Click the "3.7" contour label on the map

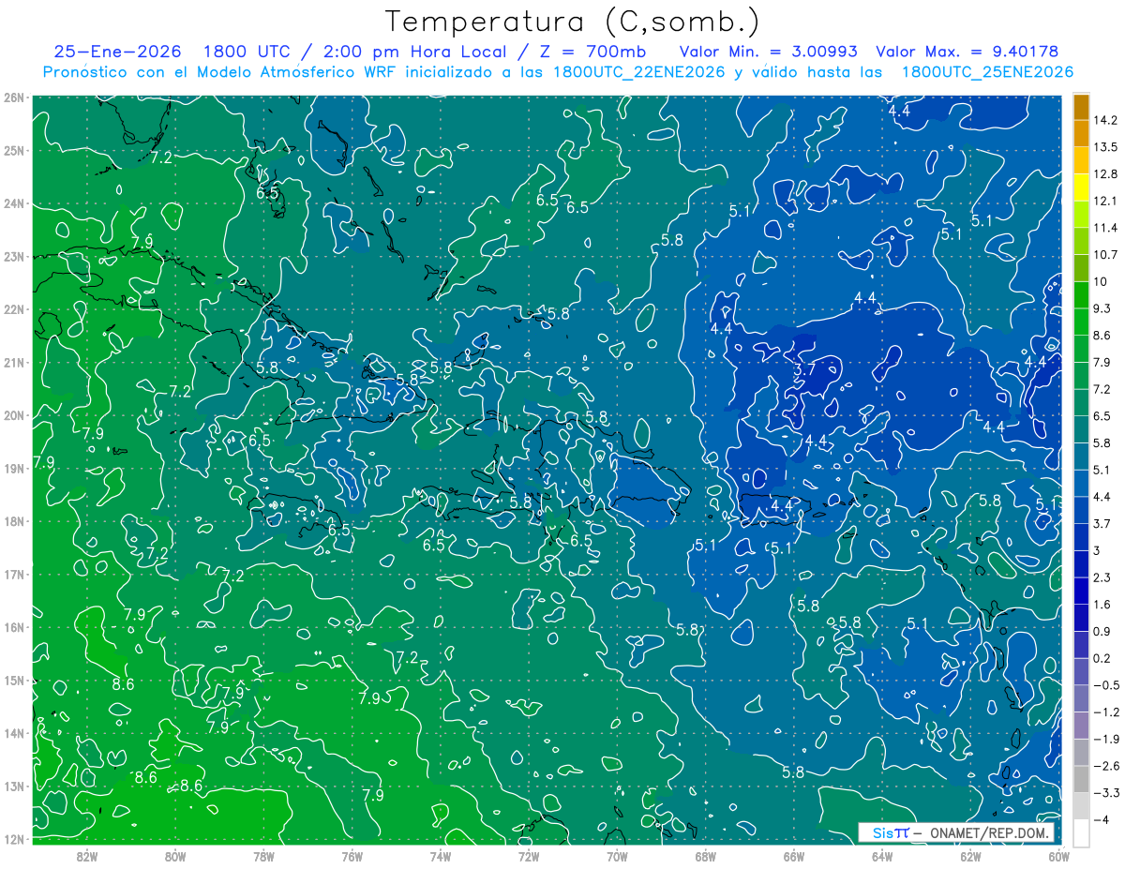[804, 370]
